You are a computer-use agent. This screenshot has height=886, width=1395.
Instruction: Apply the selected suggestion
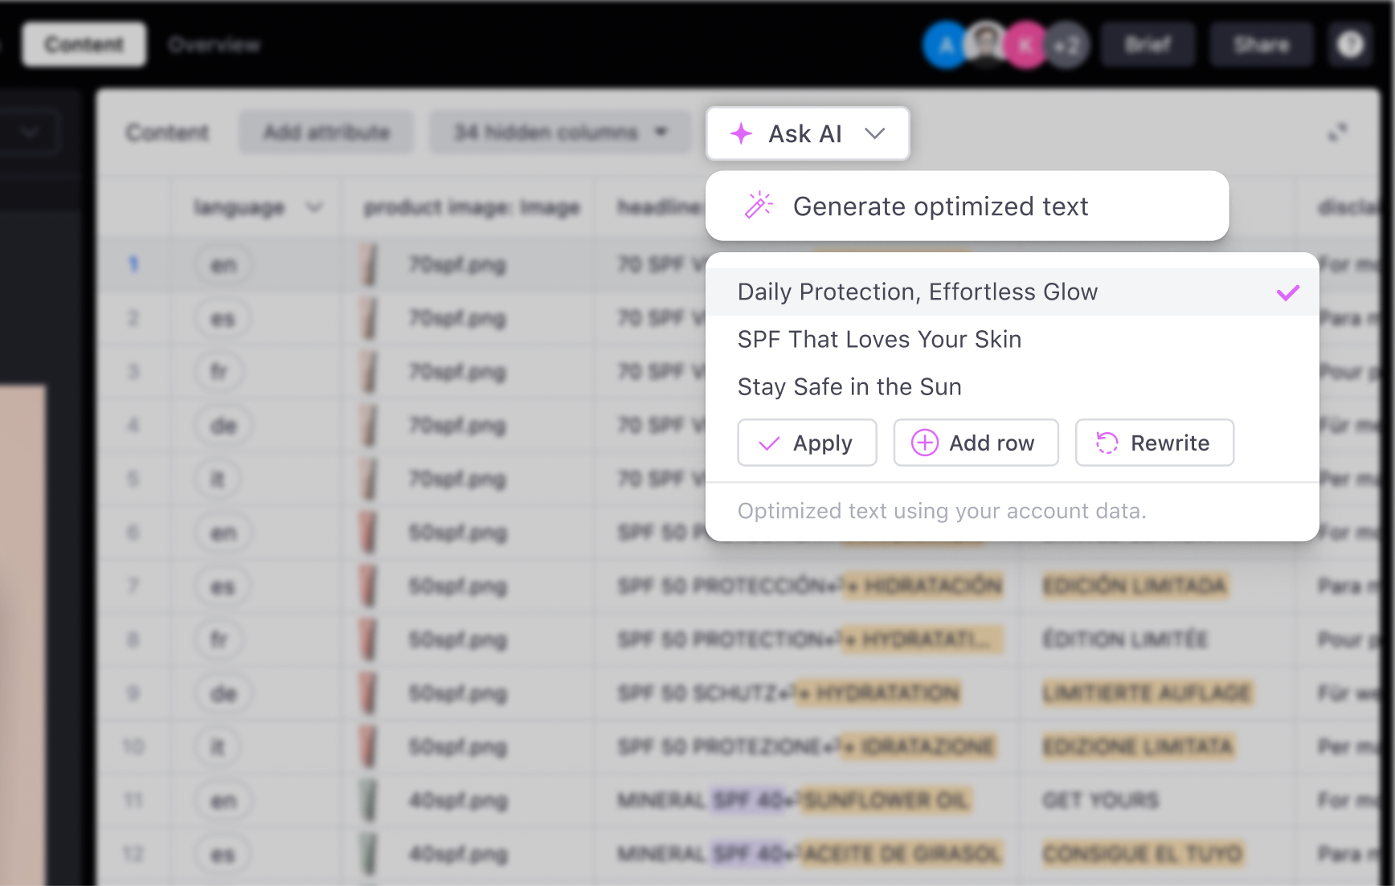click(x=807, y=443)
